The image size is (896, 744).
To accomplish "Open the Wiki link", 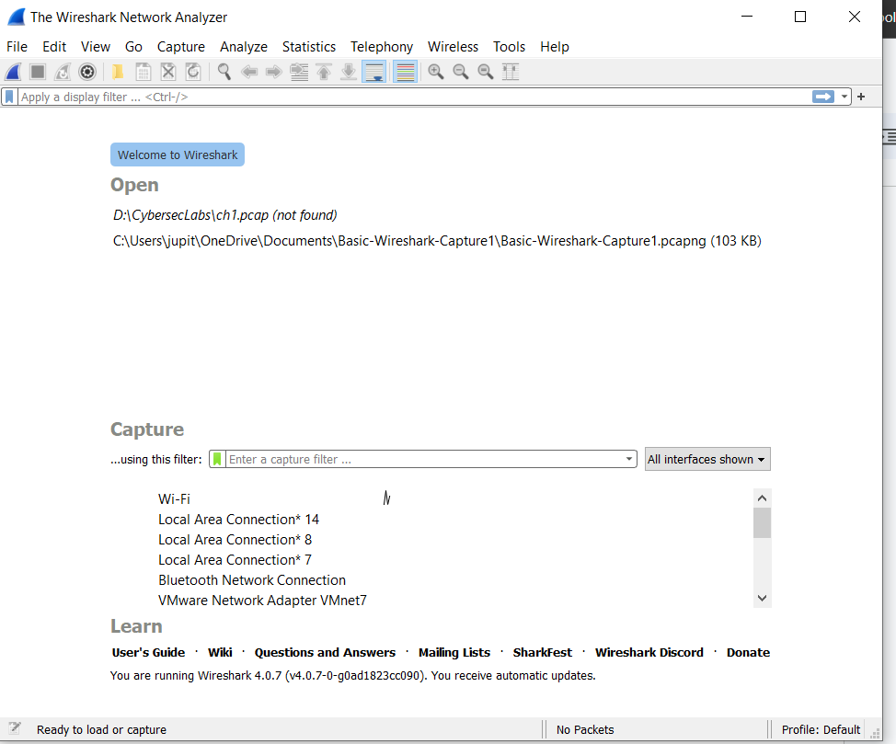I will 220,653.
